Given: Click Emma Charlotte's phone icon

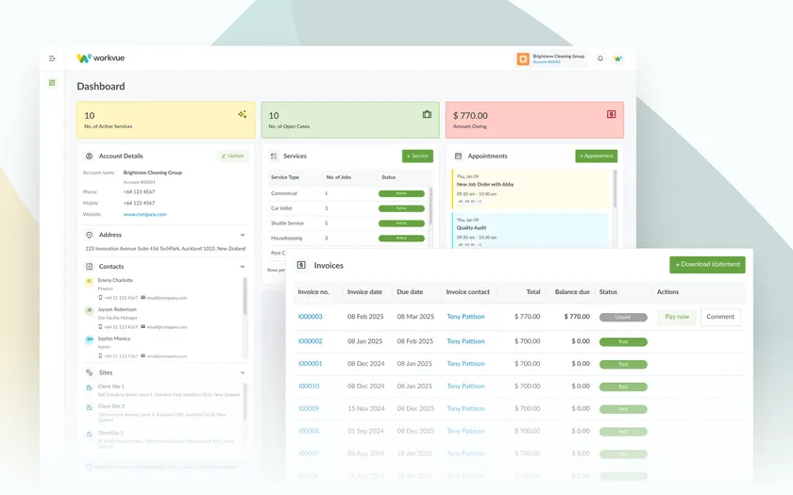Looking at the screenshot, I should (100, 298).
